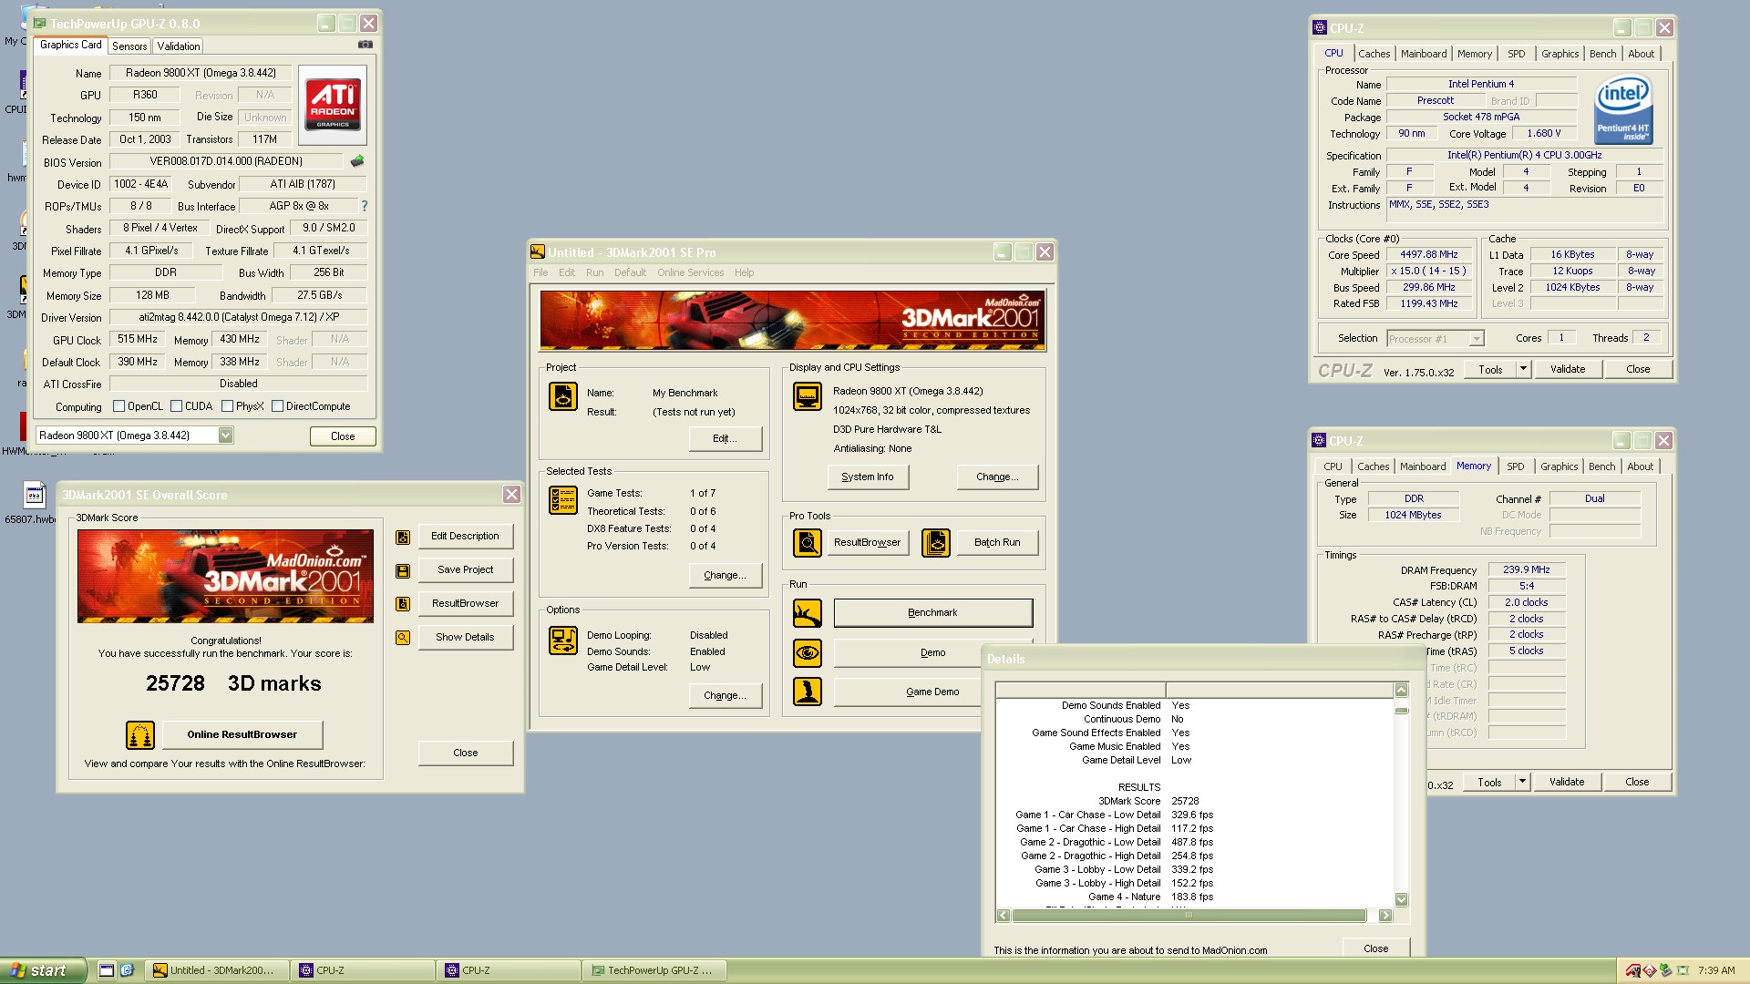Screen dimensions: 1750x984
Task: Switch to TechPowerUp GPU-Z taskbar item
Action: pyautogui.click(x=654, y=970)
